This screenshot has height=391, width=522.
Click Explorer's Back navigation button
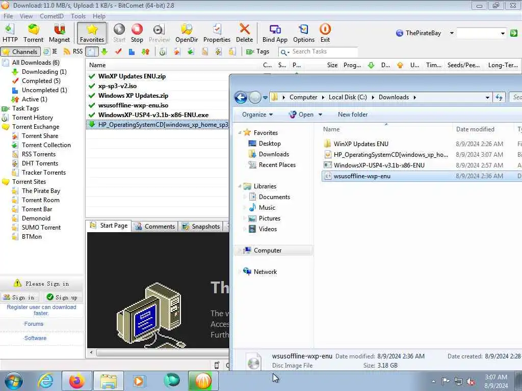coord(241,97)
